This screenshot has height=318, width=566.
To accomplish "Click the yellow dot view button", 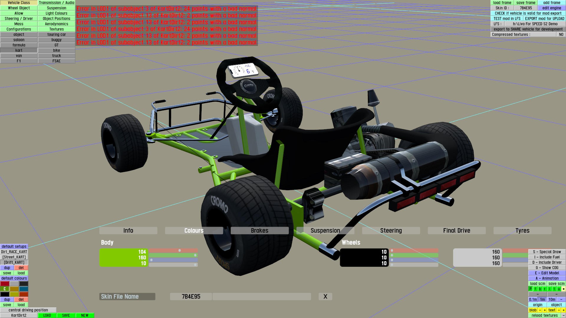I will coord(563,289).
